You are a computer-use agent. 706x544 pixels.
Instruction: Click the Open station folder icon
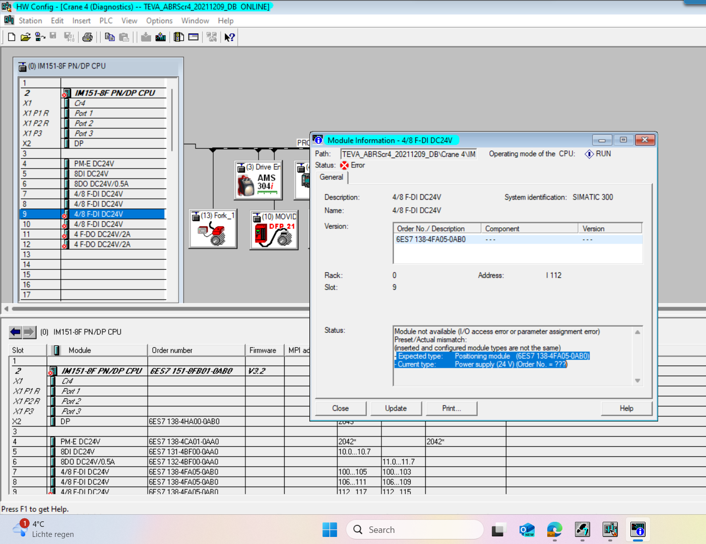25,37
